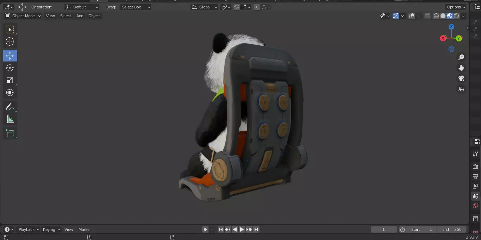Open the World properties tab icon

[x=475, y=206]
